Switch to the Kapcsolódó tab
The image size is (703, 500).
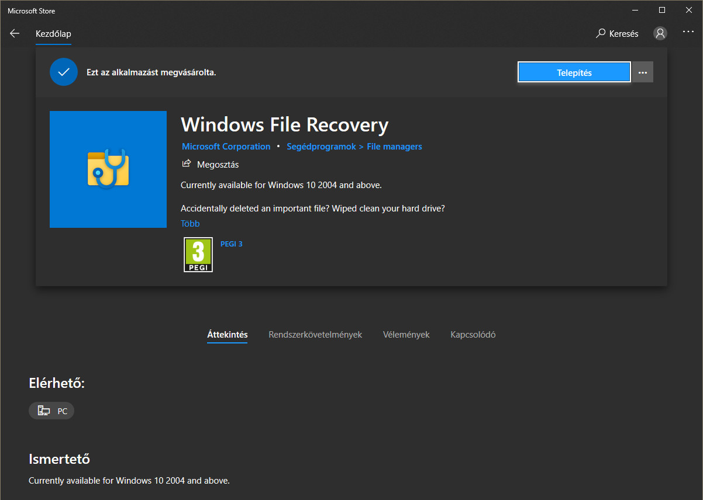[x=473, y=335]
